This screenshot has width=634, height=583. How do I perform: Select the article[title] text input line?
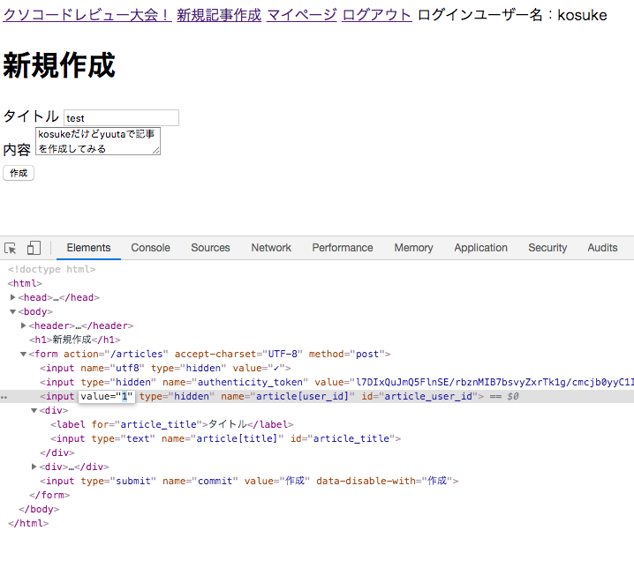pos(226,438)
